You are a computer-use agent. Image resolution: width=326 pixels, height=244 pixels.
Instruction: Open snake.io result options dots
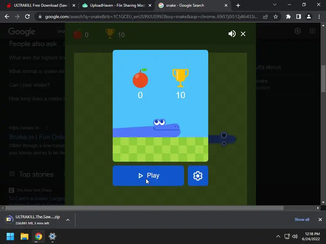click(x=46, y=128)
